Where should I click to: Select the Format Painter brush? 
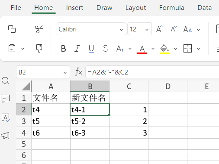39,48
